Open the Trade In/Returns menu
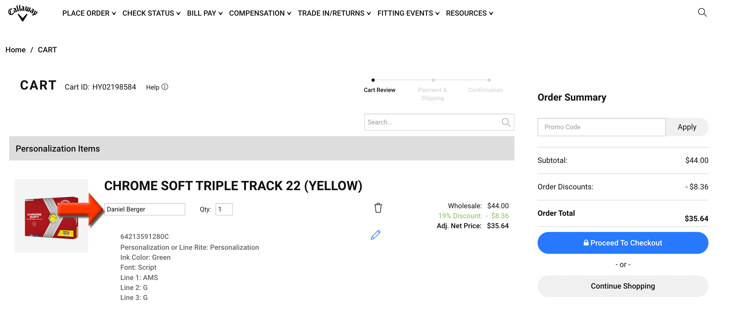Screen dimensions: 729x335 (x=334, y=13)
